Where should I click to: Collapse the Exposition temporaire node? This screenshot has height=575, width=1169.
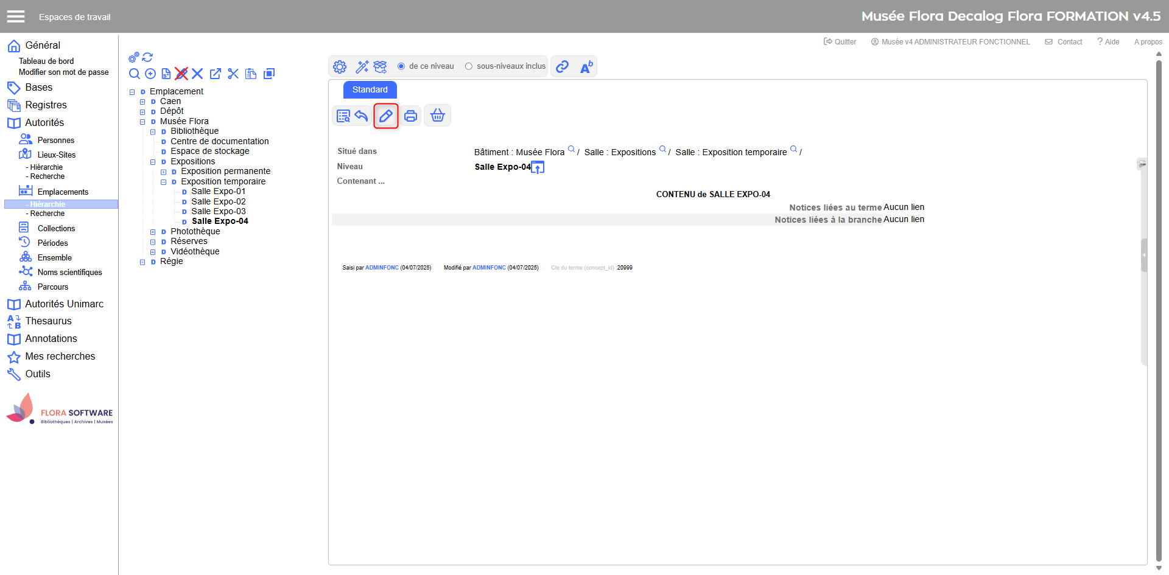[x=163, y=182]
